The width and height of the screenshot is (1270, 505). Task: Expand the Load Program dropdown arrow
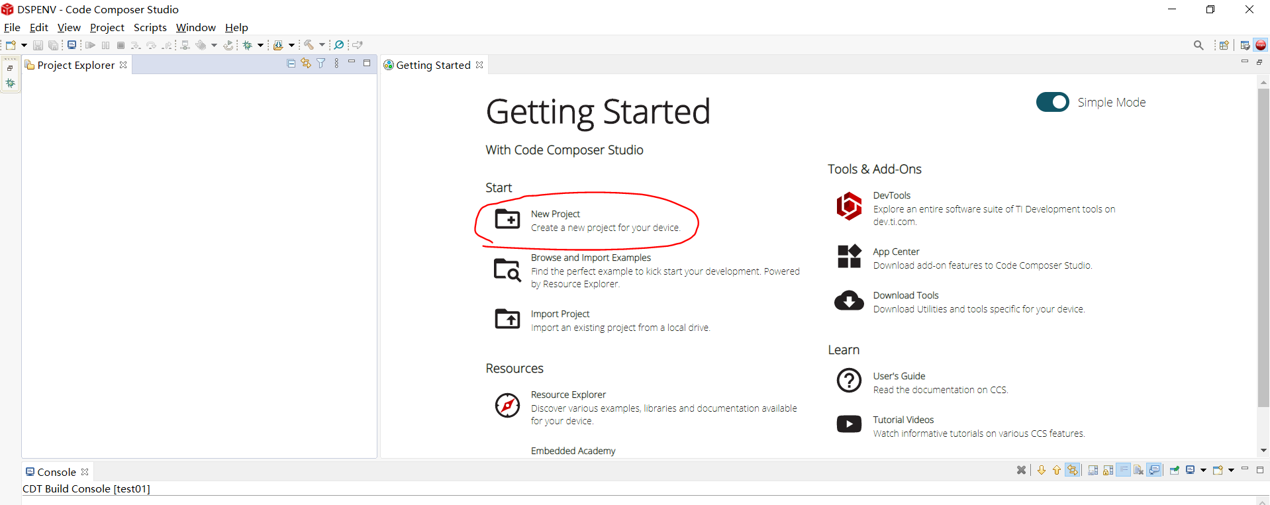pos(291,45)
